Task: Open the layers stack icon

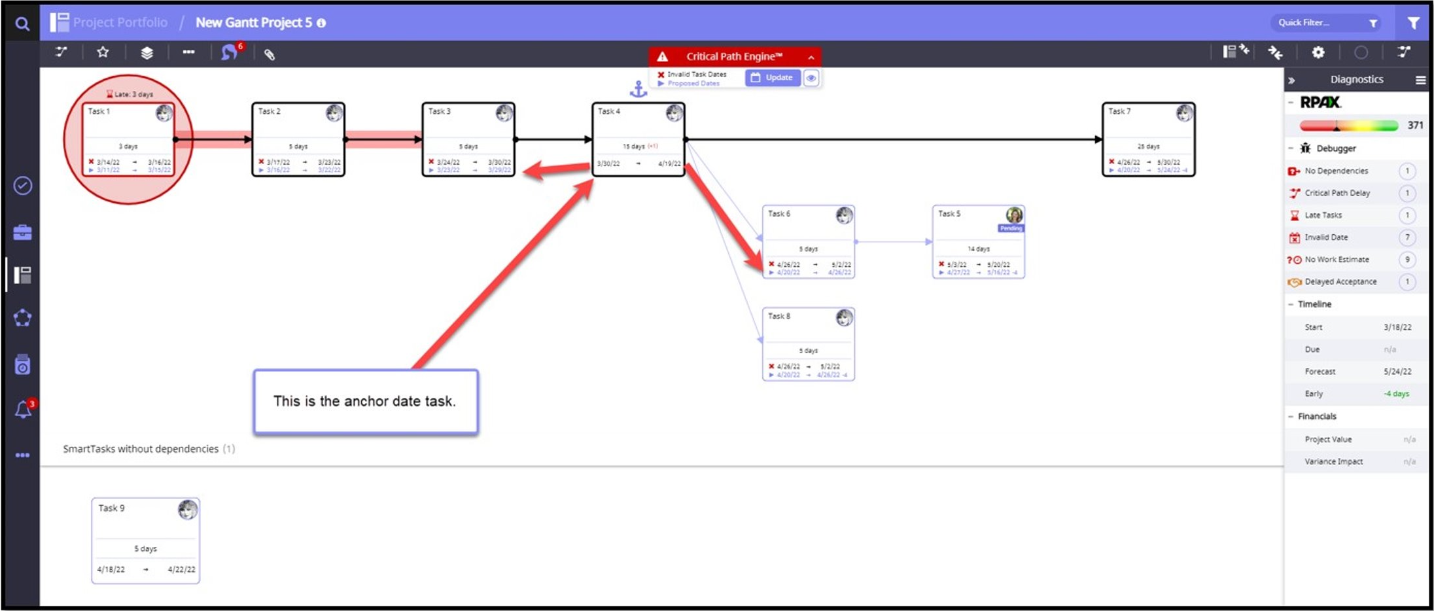Action: 147,53
